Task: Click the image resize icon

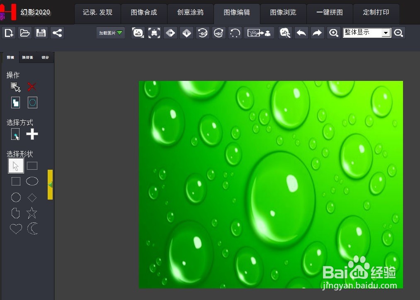Action: coord(138,33)
